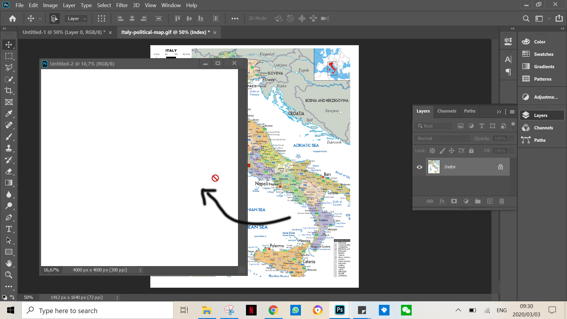Open the Filter menu
Screen dimensions: 567x319
(122, 5)
